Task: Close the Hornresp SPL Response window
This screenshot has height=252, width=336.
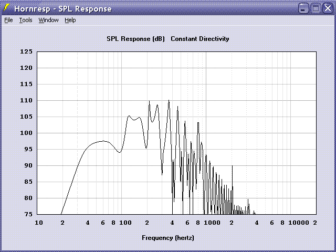Action: (328, 8)
